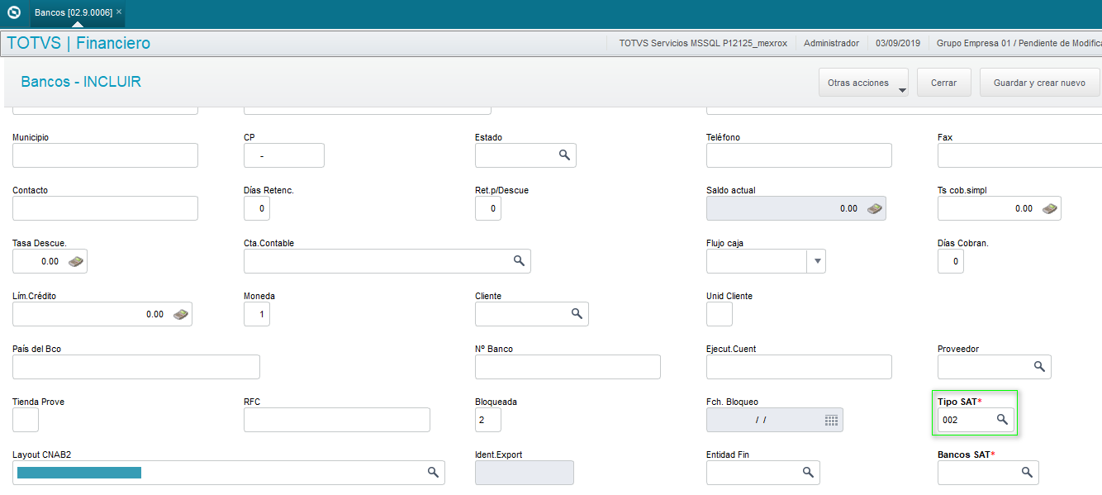
Task: Open the Tasa Descue. calculator icon
Action: click(76, 261)
